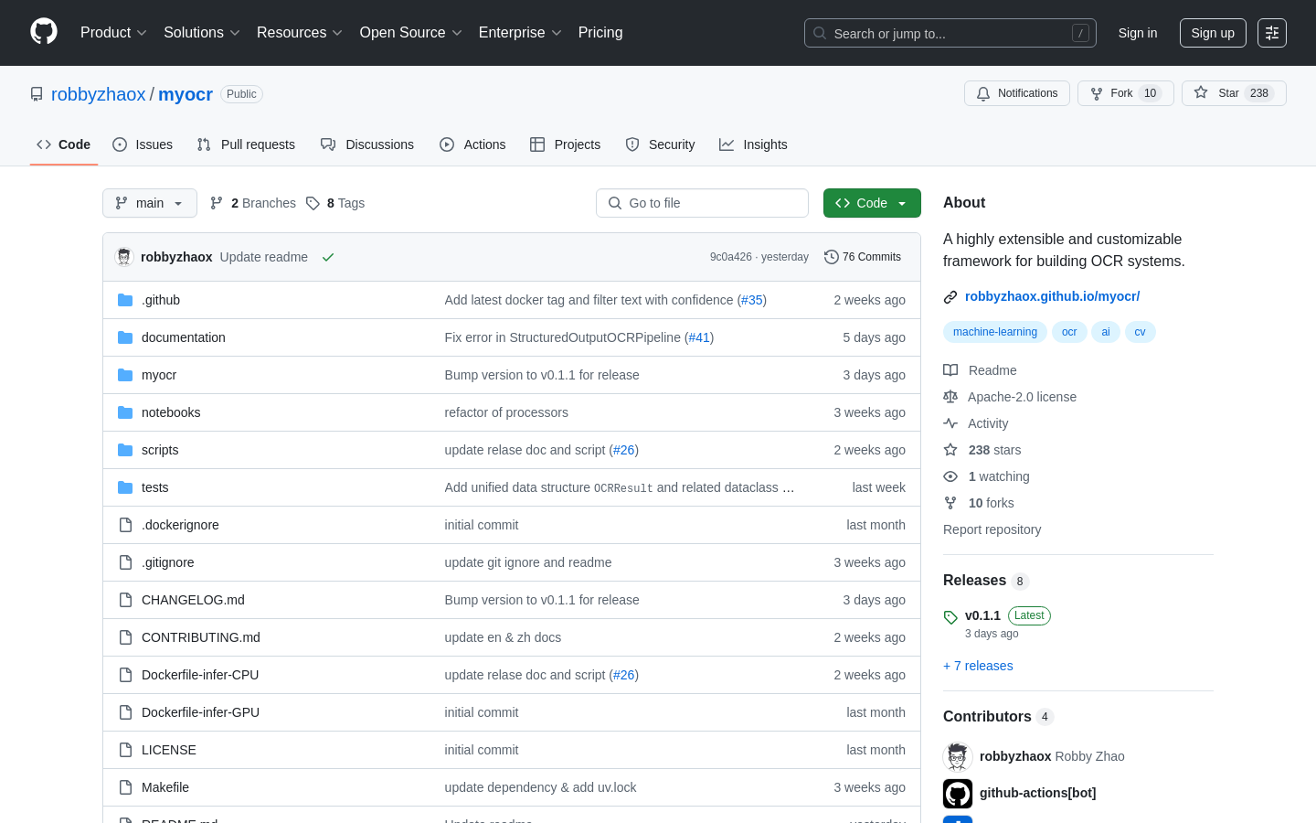This screenshot has width=1316, height=823.
Task: Open the 2 Branches link
Action: tap(253, 203)
